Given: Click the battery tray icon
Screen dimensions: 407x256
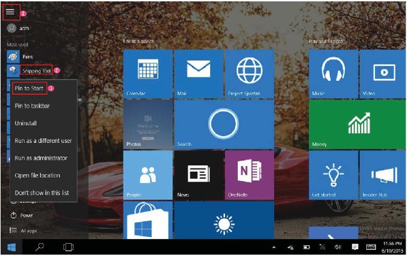Looking at the screenshot, I should (x=307, y=247).
